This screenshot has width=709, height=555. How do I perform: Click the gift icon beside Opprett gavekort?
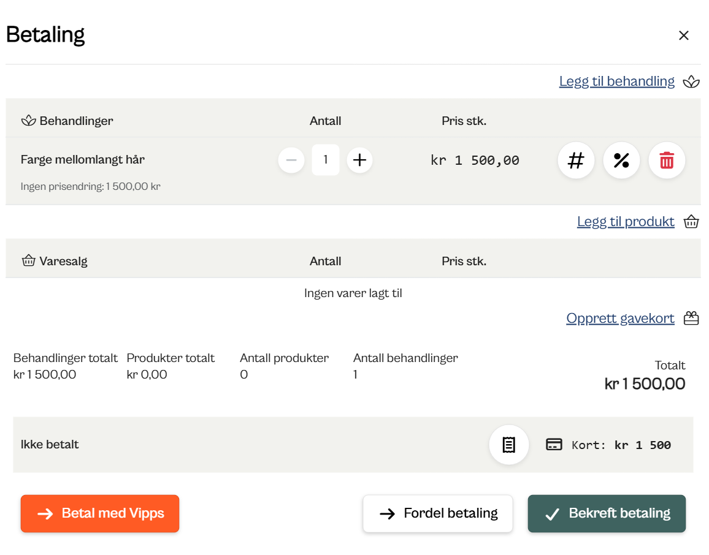[691, 319]
